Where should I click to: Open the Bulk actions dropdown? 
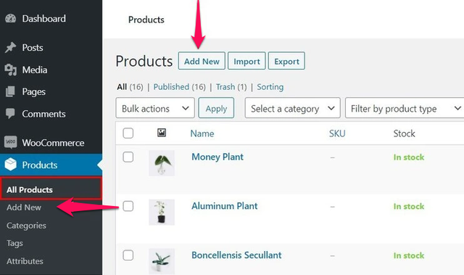point(155,108)
